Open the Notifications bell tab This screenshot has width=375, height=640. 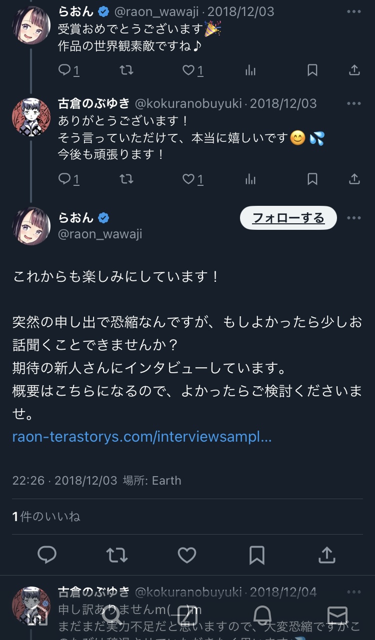point(262,616)
